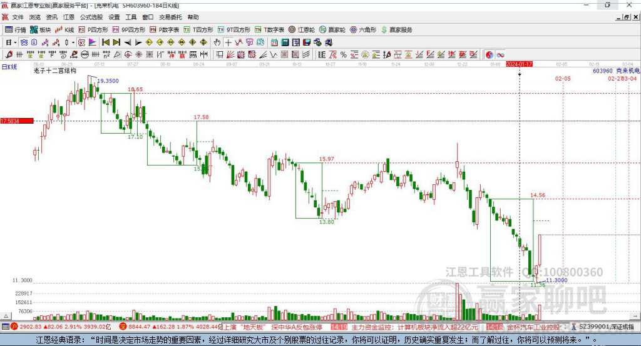Click the 15.97 price level label
This screenshot has width=641, height=346.
click(x=326, y=159)
